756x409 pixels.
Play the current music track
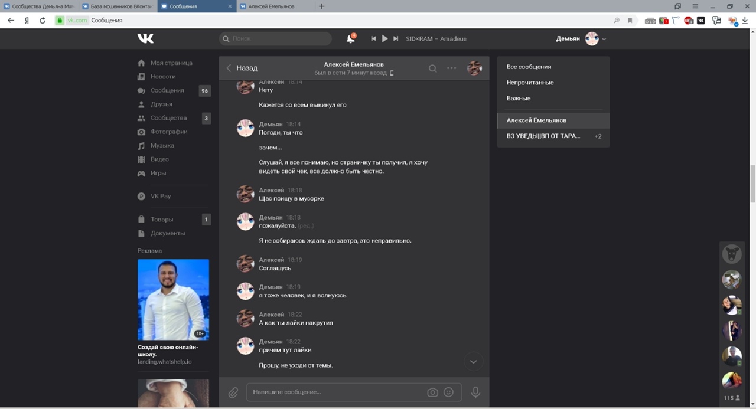pos(384,39)
